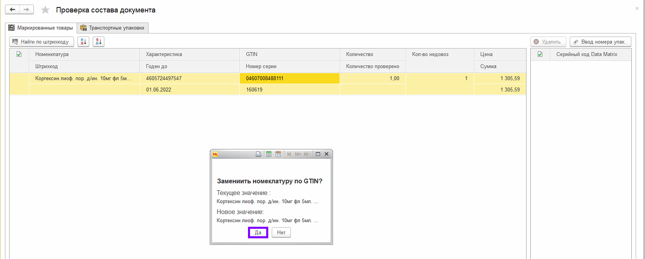
Task: Toggle the checkmark header in Data Matrix panel
Action: [x=540, y=54]
